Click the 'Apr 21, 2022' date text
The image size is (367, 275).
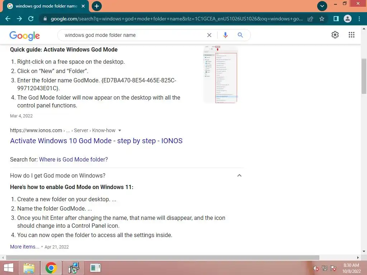click(57, 247)
